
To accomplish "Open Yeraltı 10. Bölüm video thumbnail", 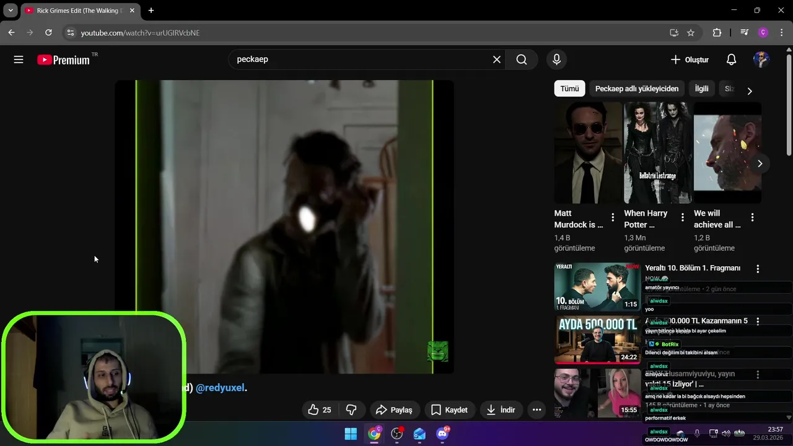I will pyautogui.click(x=597, y=287).
